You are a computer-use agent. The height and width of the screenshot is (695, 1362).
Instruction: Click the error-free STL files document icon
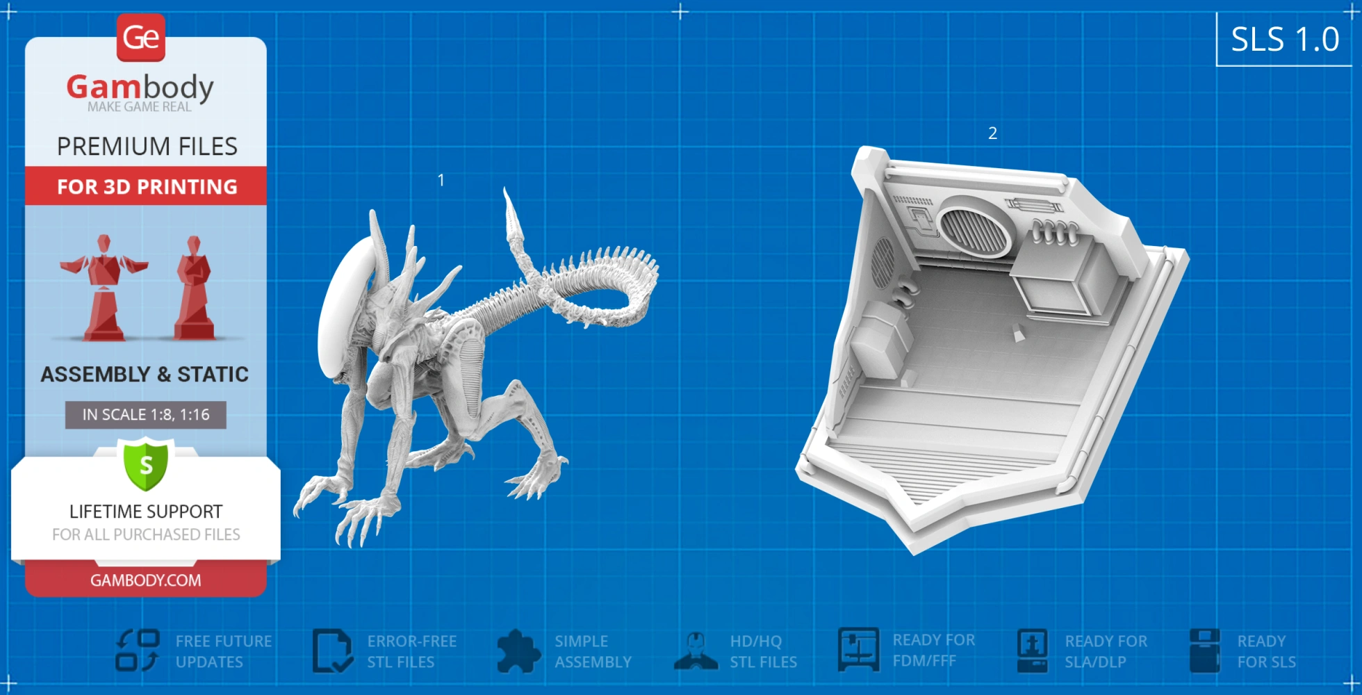(331, 651)
